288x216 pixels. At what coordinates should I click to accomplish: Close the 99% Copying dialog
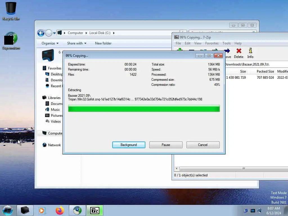point(218,56)
